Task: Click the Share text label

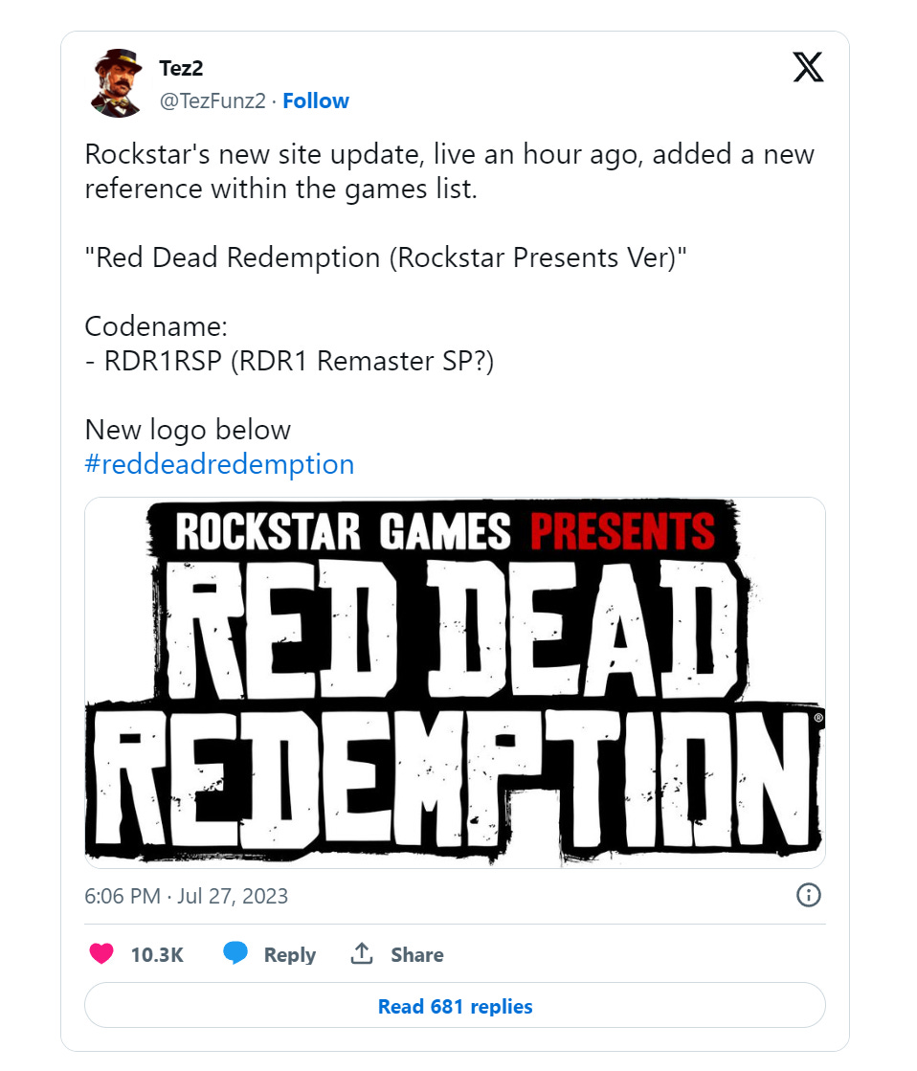Action: 416,954
